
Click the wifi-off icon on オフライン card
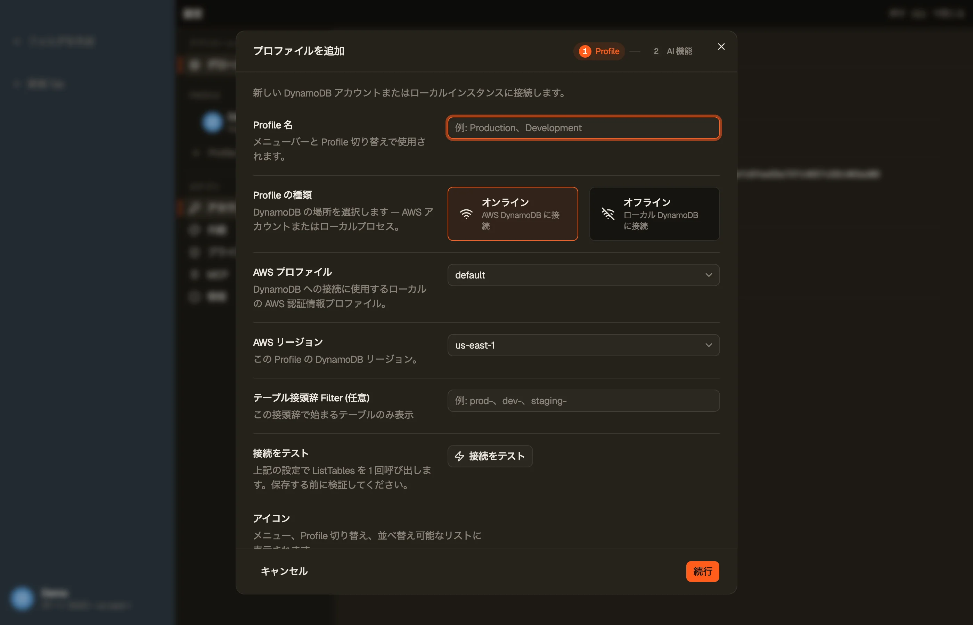(608, 214)
